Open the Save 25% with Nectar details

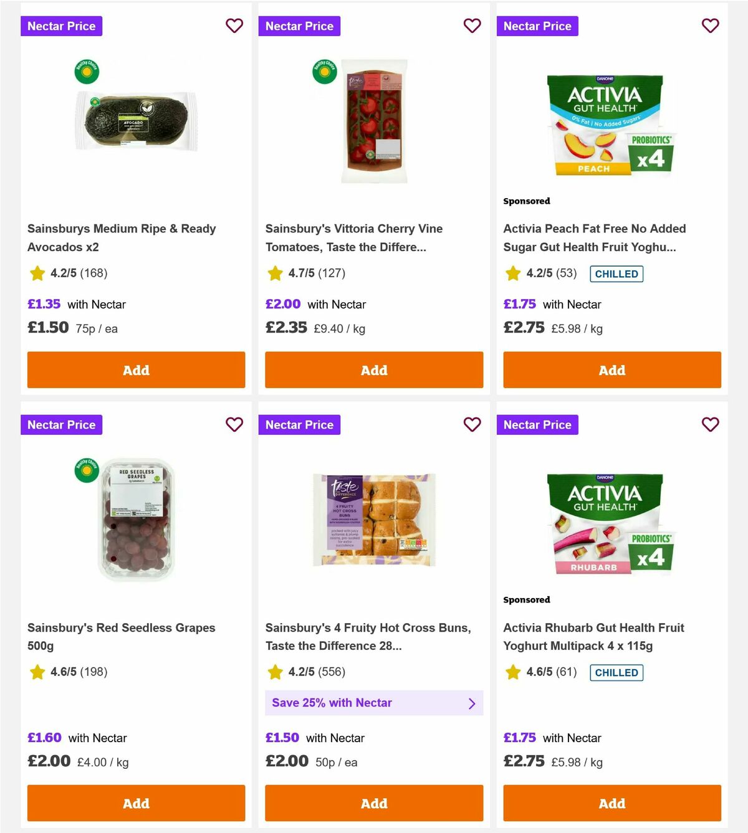click(374, 703)
